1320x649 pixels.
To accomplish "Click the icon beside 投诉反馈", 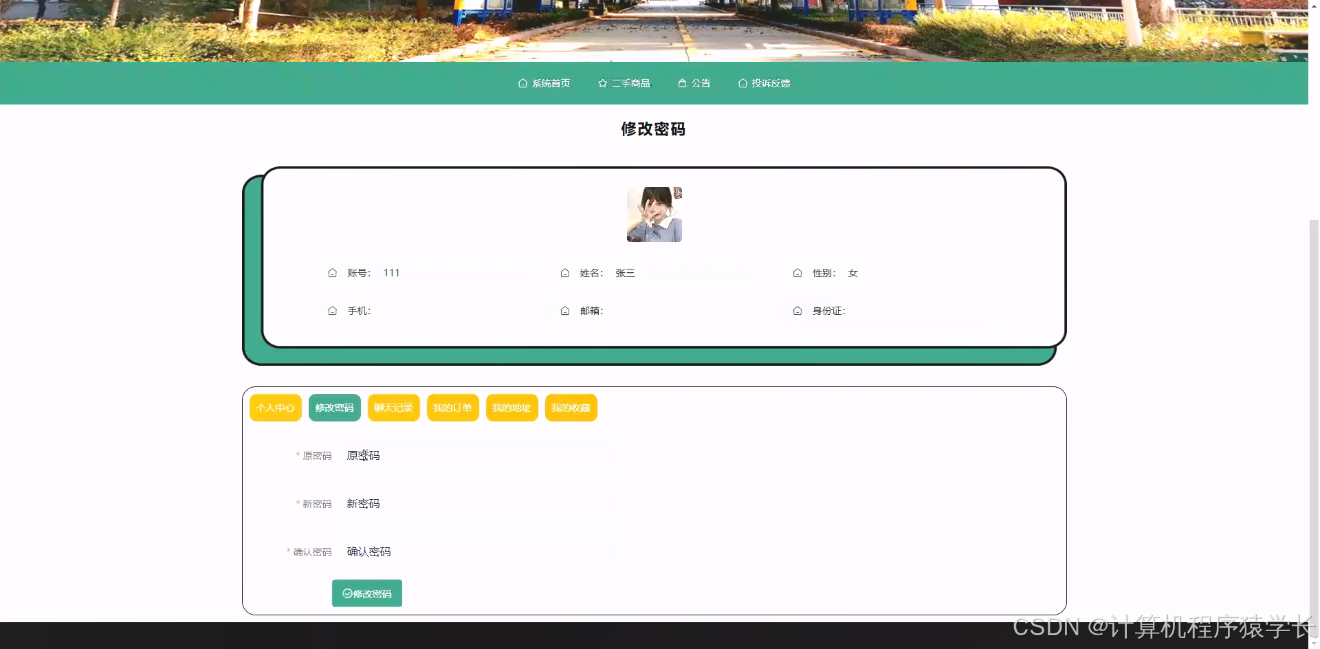I will point(742,82).
